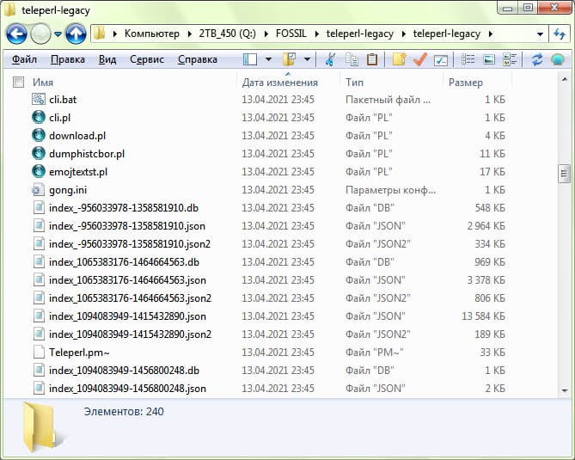The image size is (575, 460).
Task: Expand breadcrumb arrow after Компьютер
Action: point(190,34)
